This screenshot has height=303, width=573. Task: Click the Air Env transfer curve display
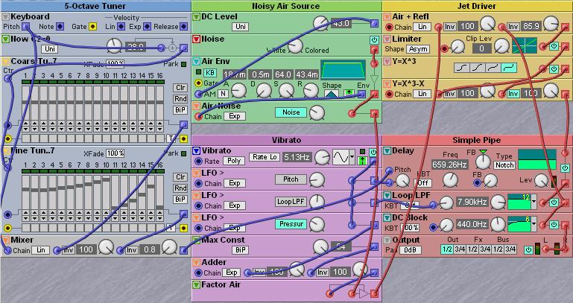point(343,70)
